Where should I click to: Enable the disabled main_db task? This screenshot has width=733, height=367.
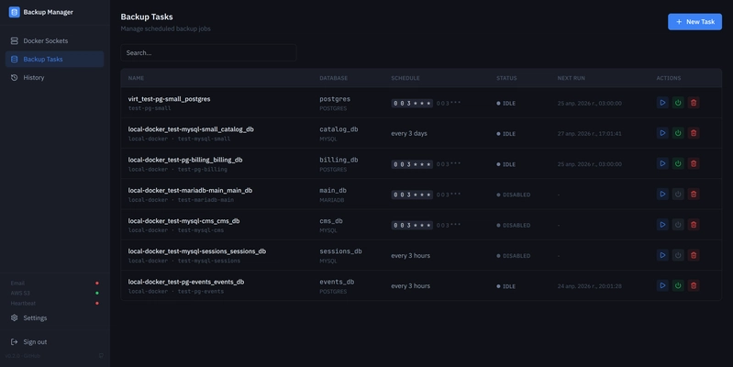point(678,194)
